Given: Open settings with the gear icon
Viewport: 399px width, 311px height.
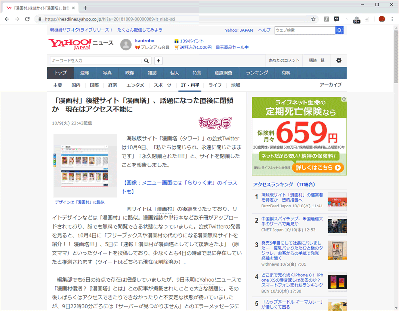Looking at the screenshot, I should [x=339, y=60].
